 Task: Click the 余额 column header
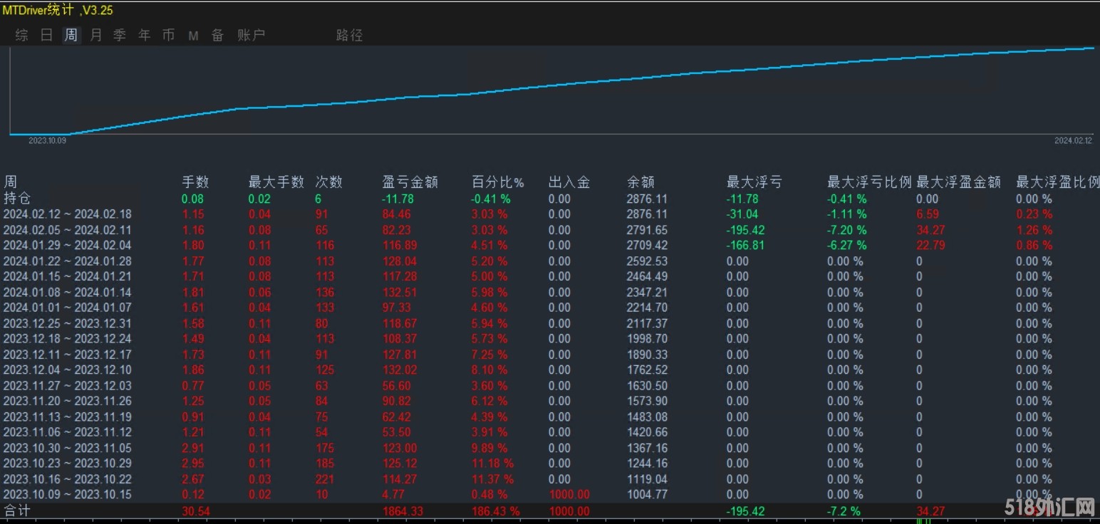click(640, 182)
